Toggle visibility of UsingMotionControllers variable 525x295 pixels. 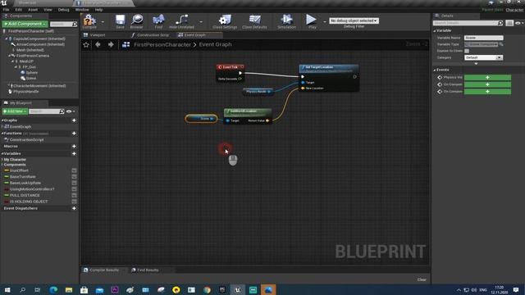coord(74,189)
